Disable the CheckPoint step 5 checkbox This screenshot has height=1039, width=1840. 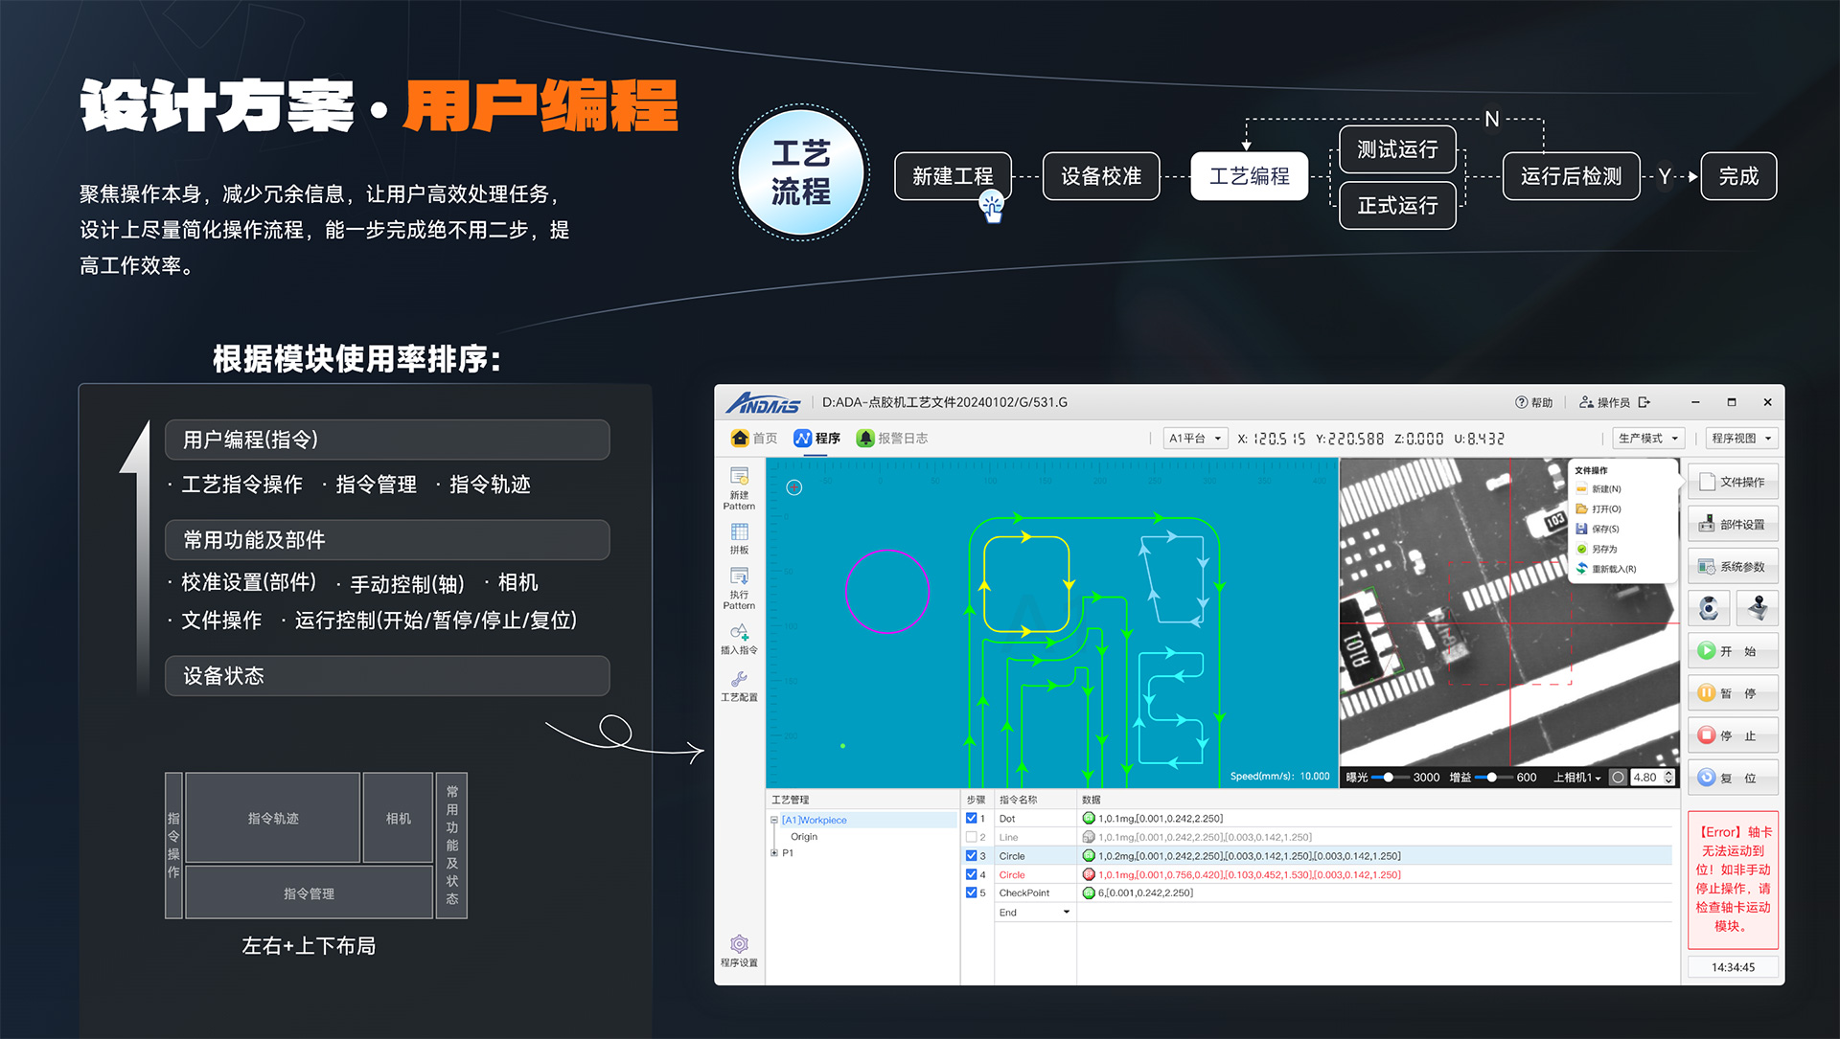click(x=971, y=892)
